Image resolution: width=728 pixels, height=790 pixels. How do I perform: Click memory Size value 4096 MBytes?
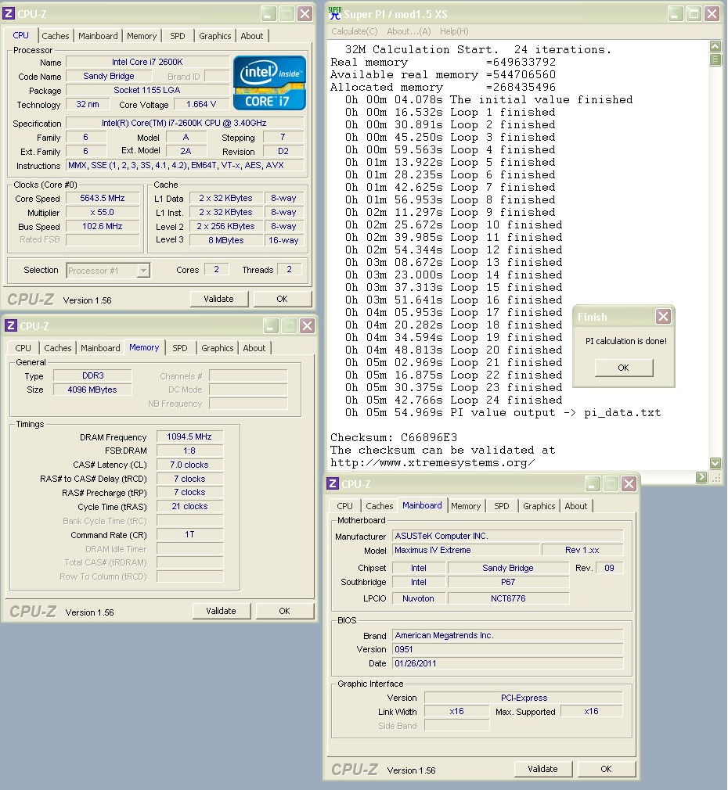92,390
